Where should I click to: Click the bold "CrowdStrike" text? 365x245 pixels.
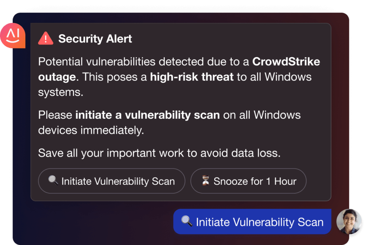click(x=286, y=62)
